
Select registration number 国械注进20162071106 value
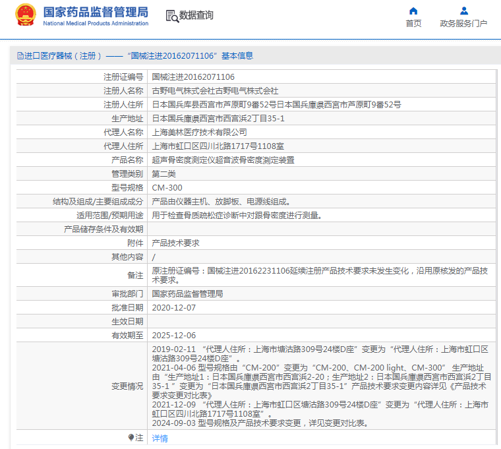(x=193, y=77)
